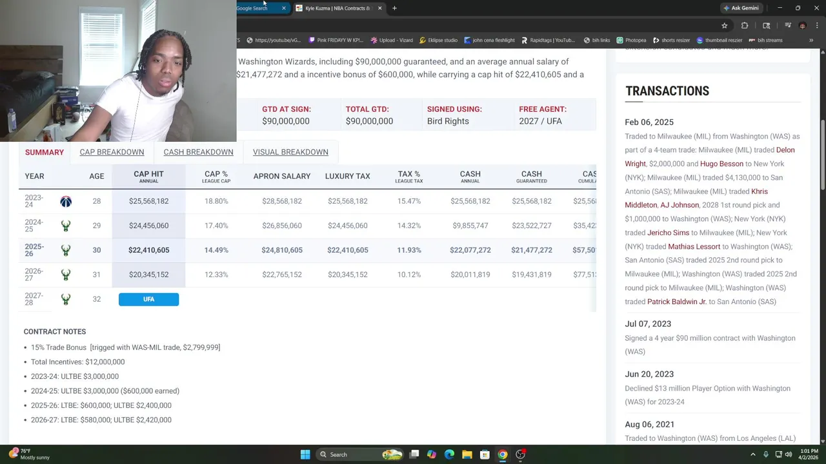Click the $22,765,152 apron salary cell

(282, 275)
